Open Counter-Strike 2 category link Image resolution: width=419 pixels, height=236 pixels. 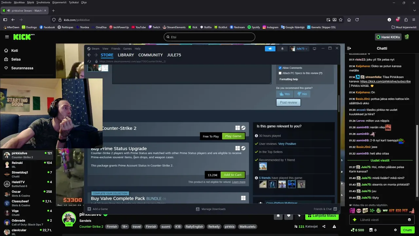point(91,226)
